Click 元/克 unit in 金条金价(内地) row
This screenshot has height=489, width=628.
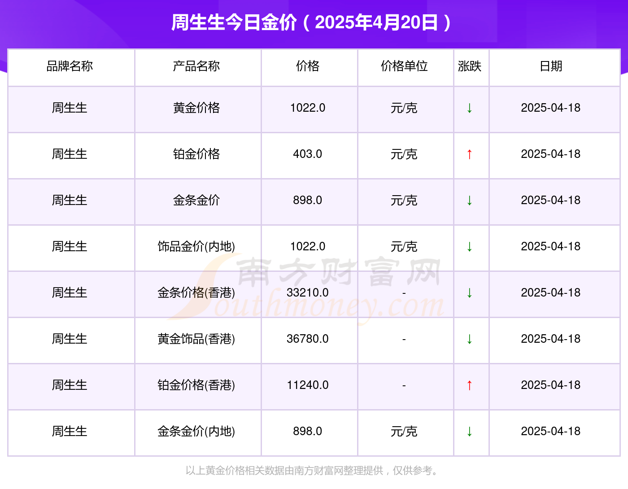click(404, 432)
